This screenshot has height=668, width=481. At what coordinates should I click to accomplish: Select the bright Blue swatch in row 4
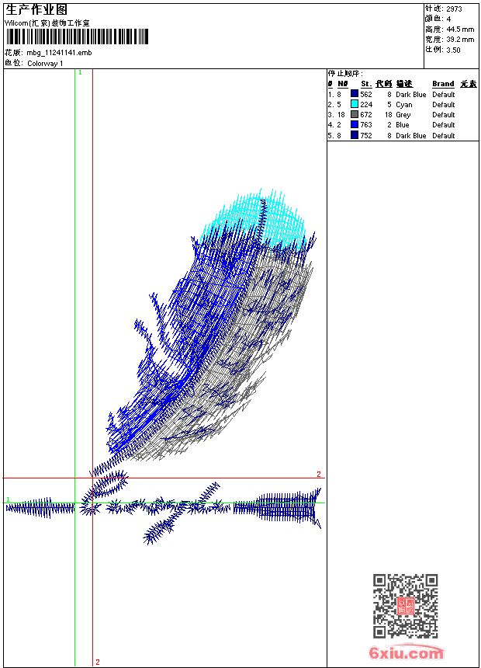click(x=355, y=124)
